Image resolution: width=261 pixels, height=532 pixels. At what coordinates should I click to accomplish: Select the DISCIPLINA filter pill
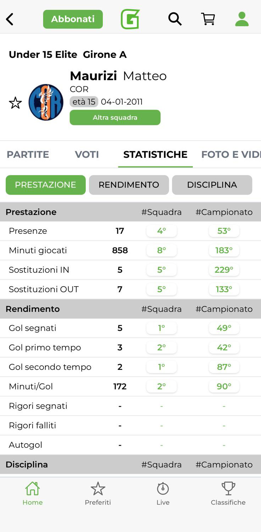coord(212,185)
